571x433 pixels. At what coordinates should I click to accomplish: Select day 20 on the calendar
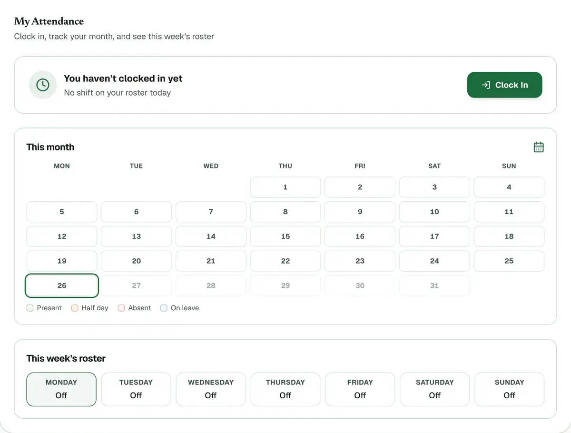[137, 261]
